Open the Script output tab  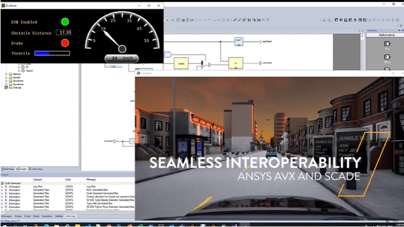(x=27, y=216)
